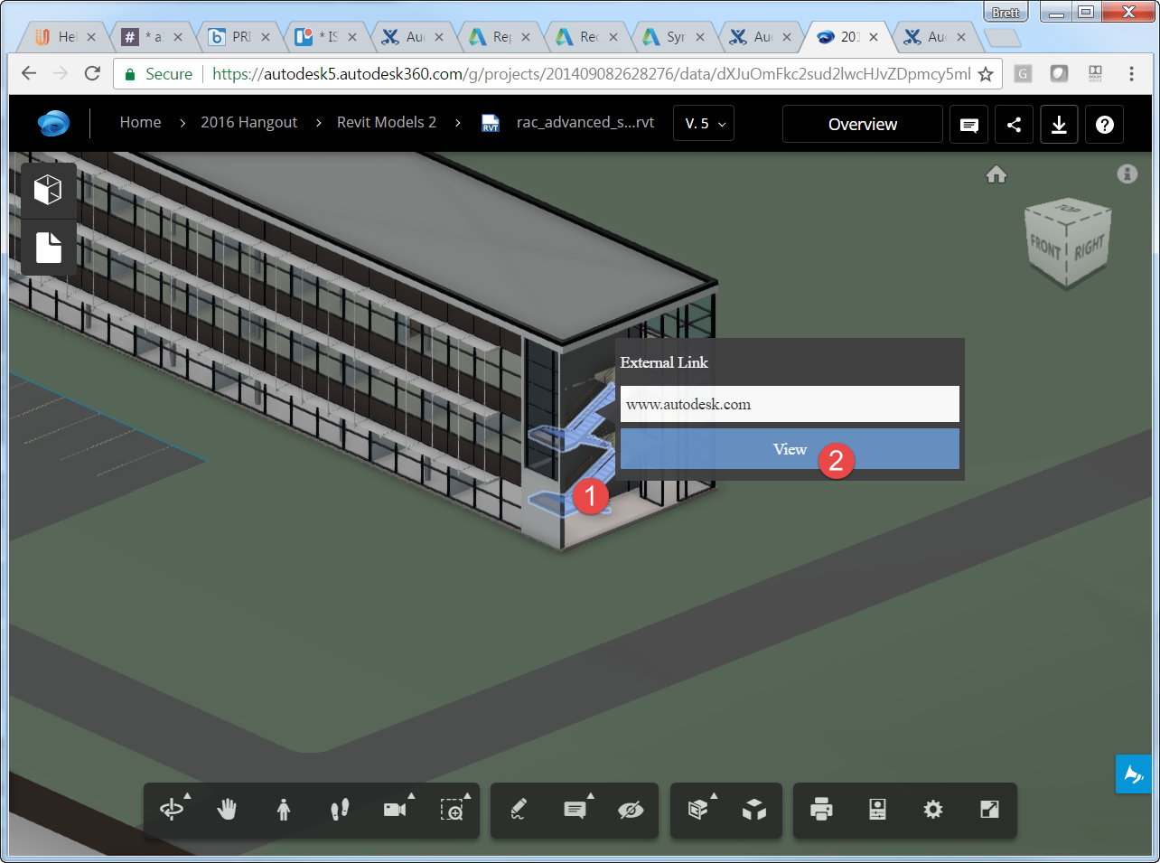This screenshot has height=863, width=1160.
Task: Enter fullscreen mode
Action: click(x=990, y=810)
